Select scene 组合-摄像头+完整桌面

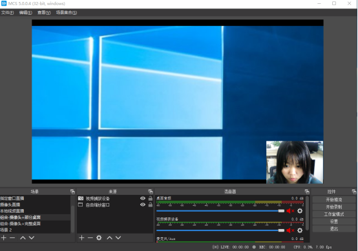pyautogui.click(x=35, y=224)
